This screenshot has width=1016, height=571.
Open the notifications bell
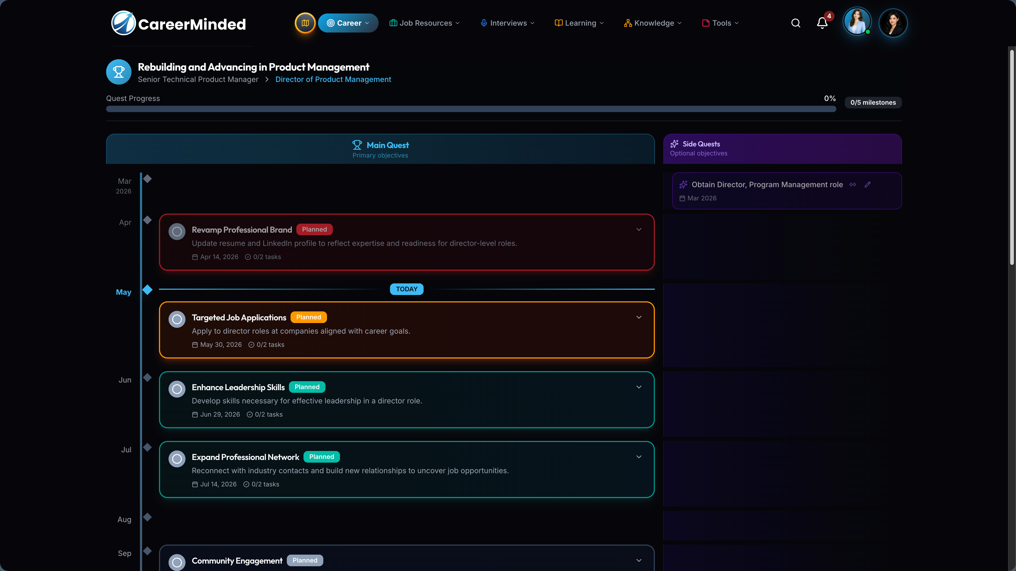822,23
